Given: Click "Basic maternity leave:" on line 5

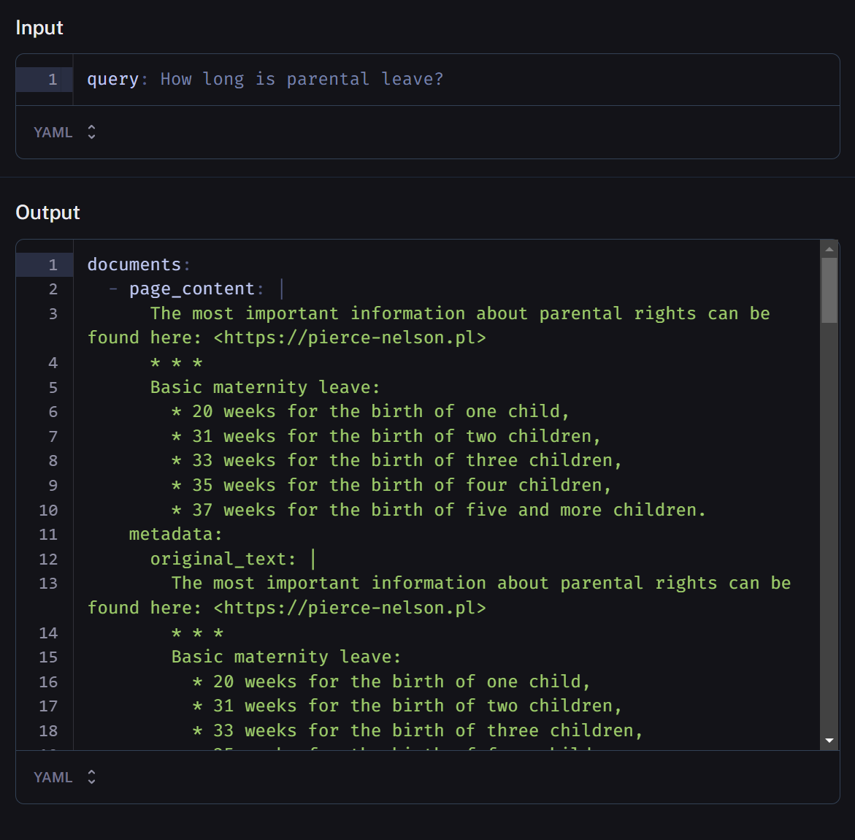Looking at the screenshot, I should [265, 387].
